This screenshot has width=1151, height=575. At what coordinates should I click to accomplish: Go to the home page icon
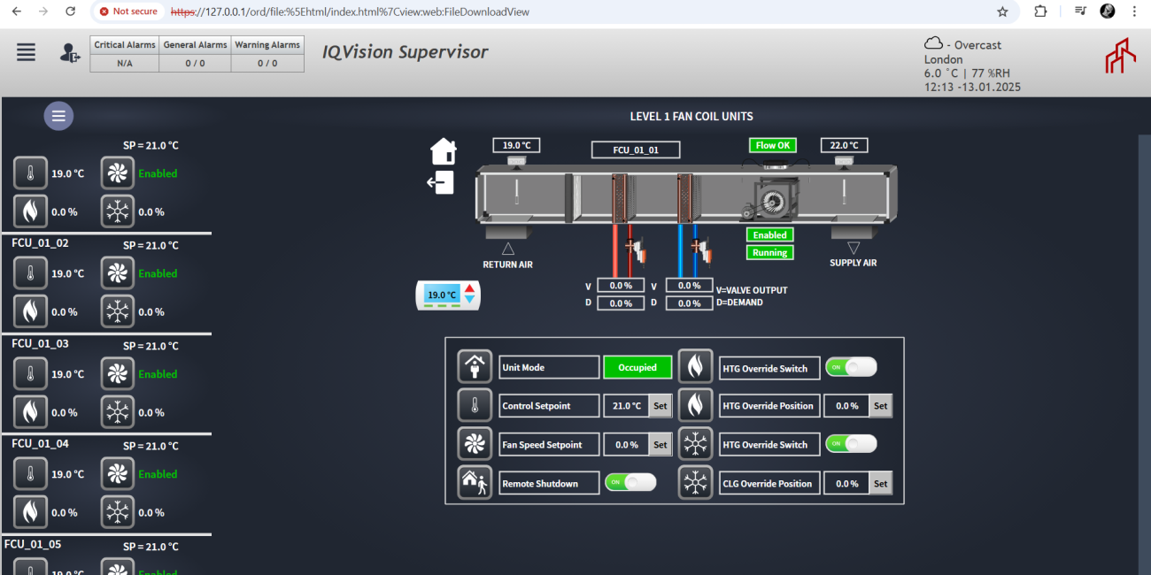444,151
